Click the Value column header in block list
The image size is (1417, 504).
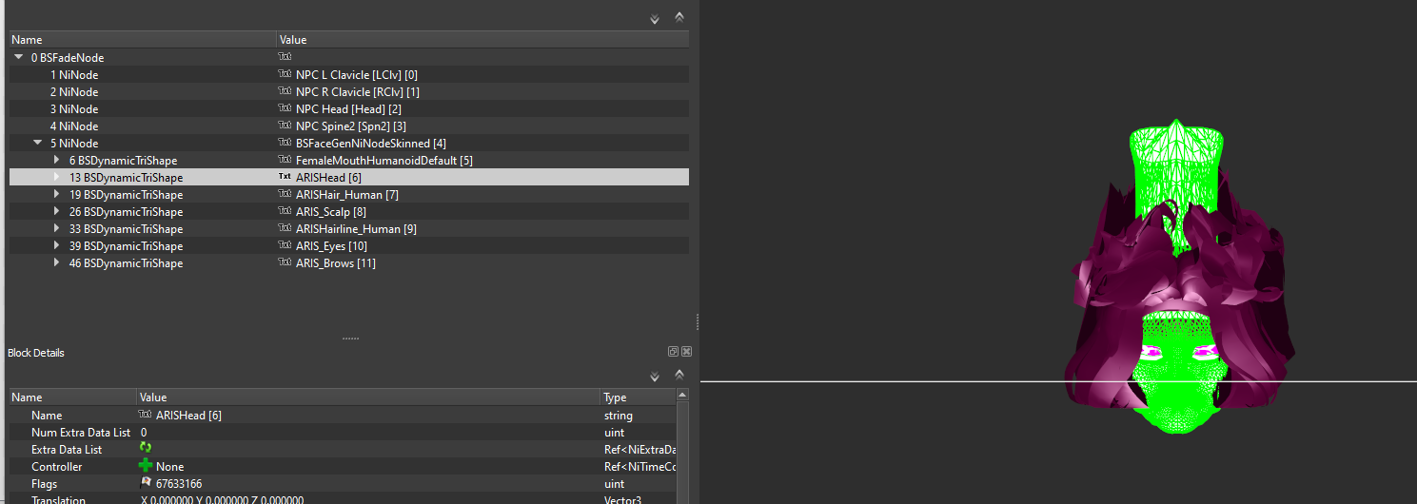coord(482,40)
